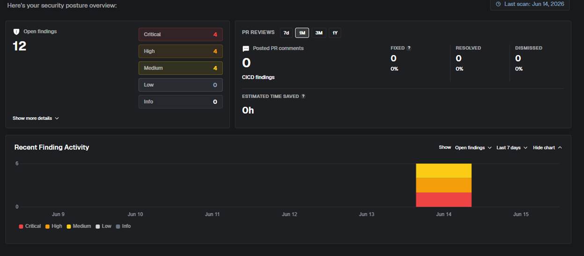Click the security posture overview heading text
The image size is (584, 256).
[x=62, y=6]
